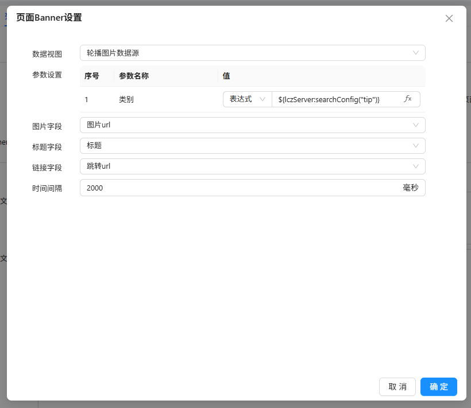This screenshot has height=408, width=471.
Task: Click the 图片字段 label
Action: 47,126
